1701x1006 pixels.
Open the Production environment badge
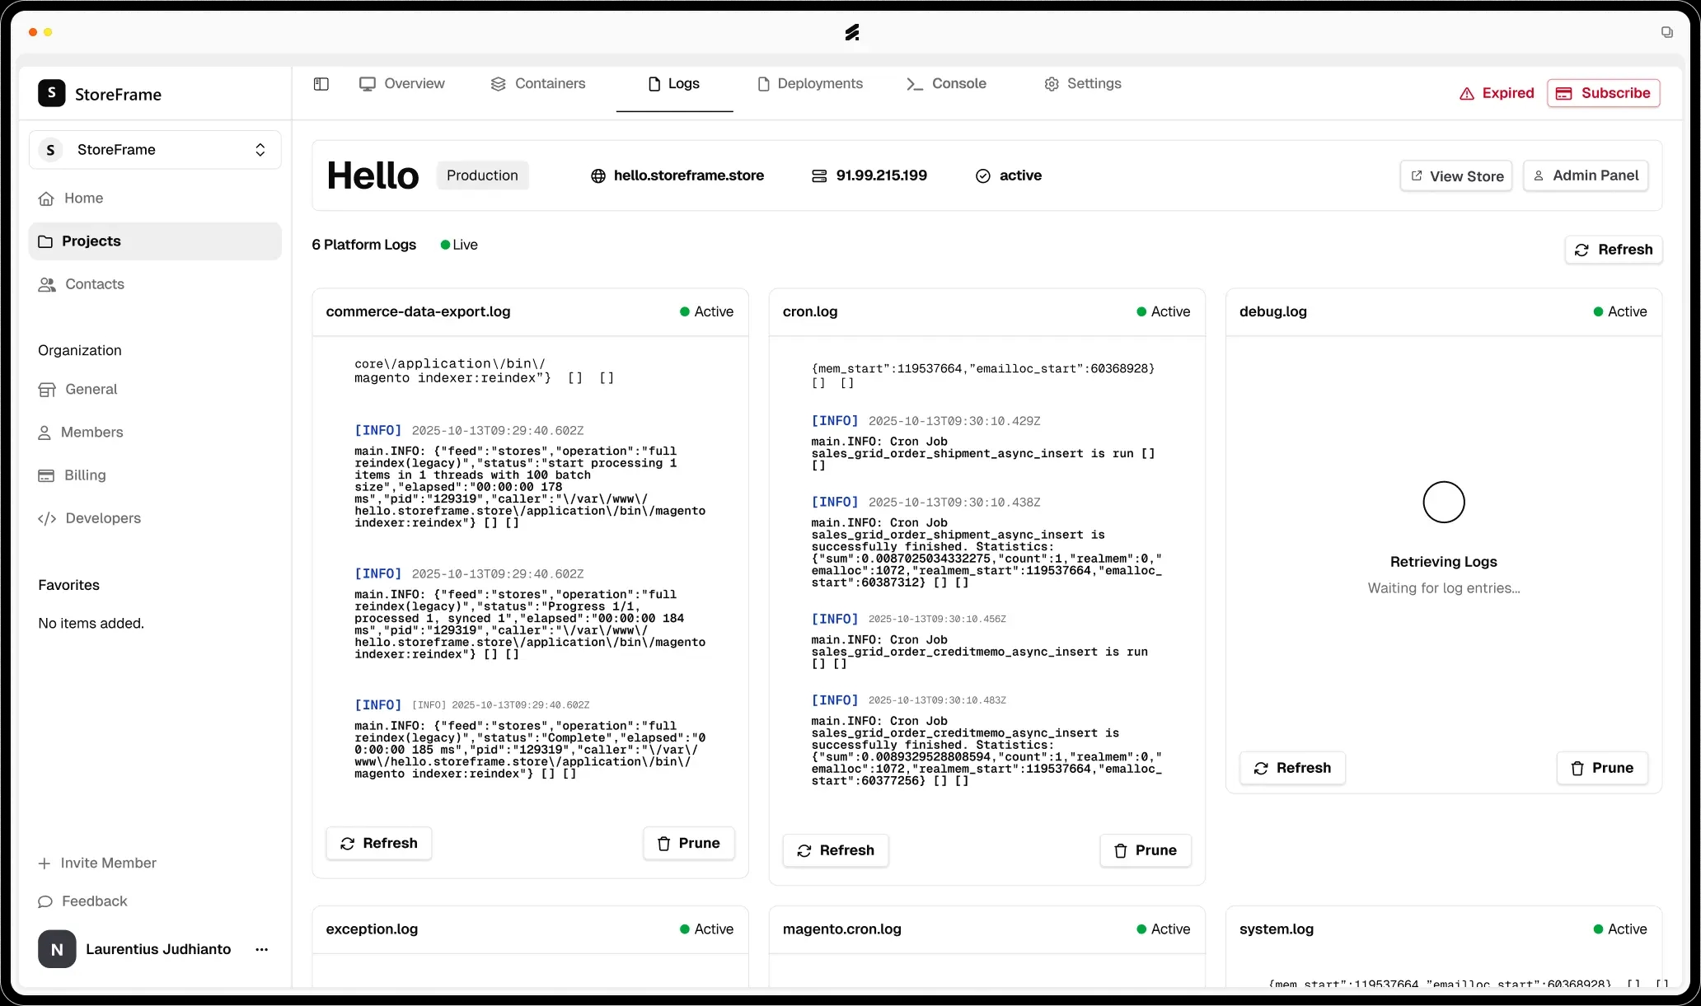tap(482, 175)
